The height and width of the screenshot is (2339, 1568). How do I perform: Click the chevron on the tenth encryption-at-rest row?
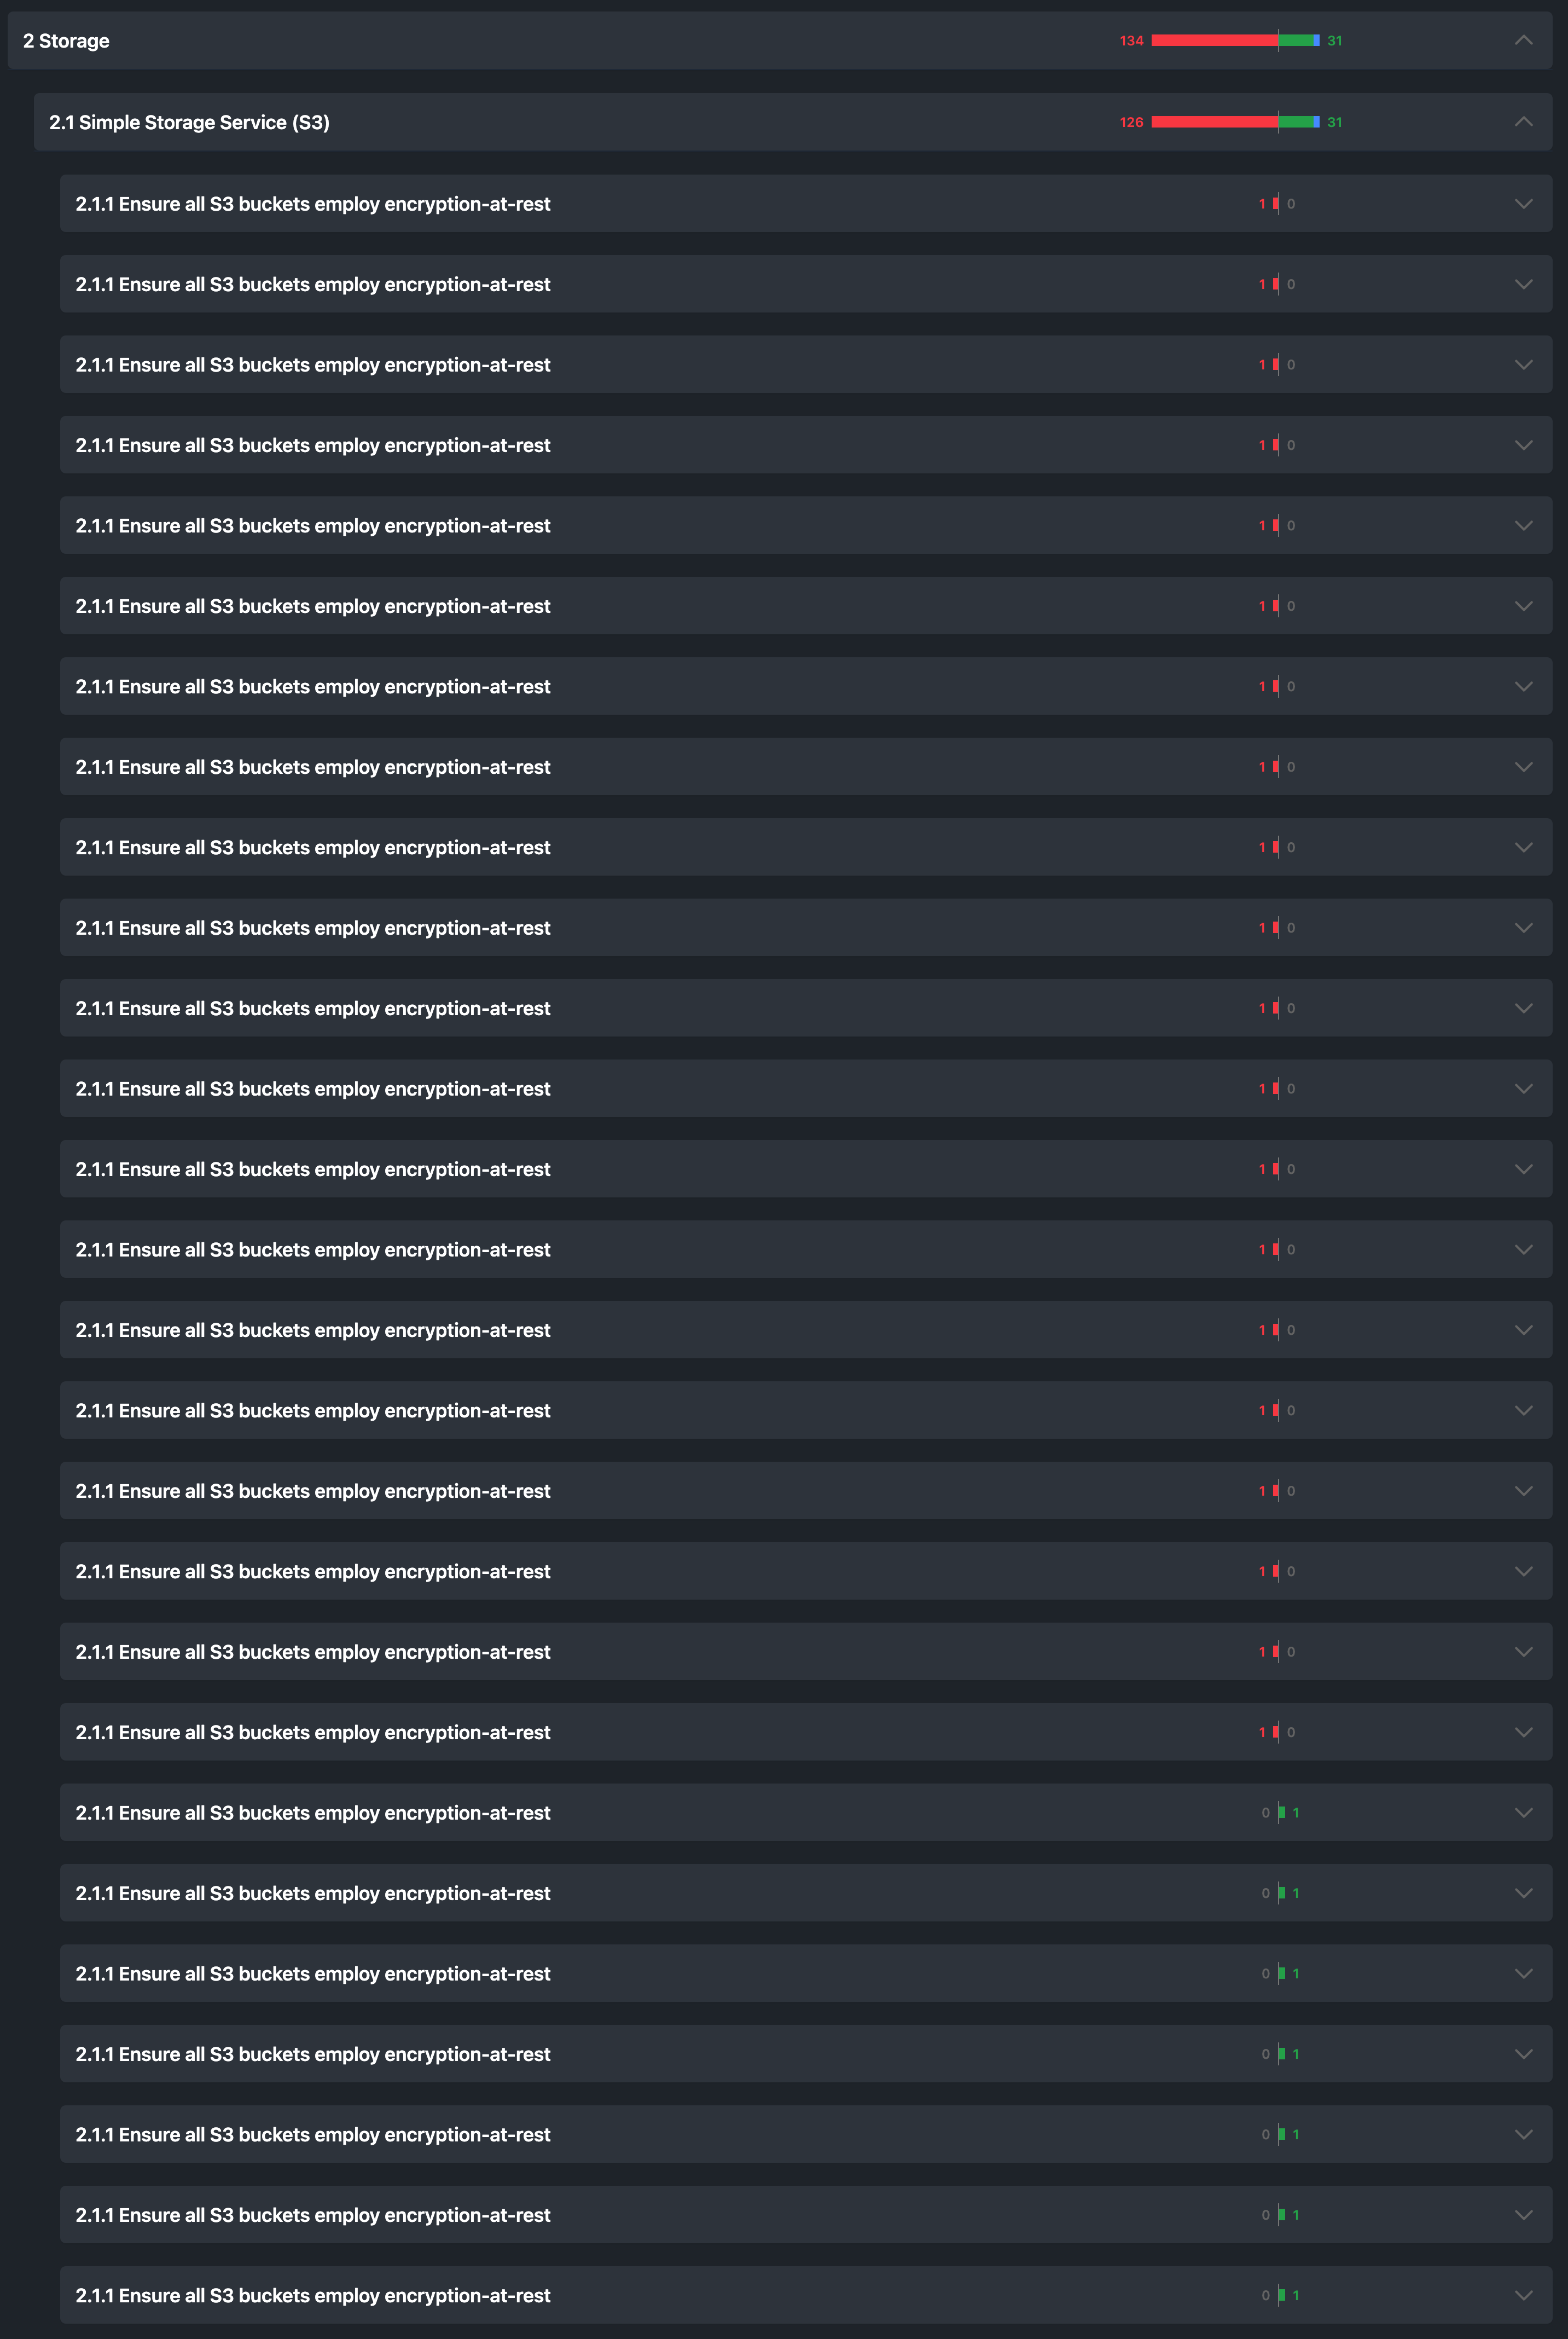(x=1523, y=927)
